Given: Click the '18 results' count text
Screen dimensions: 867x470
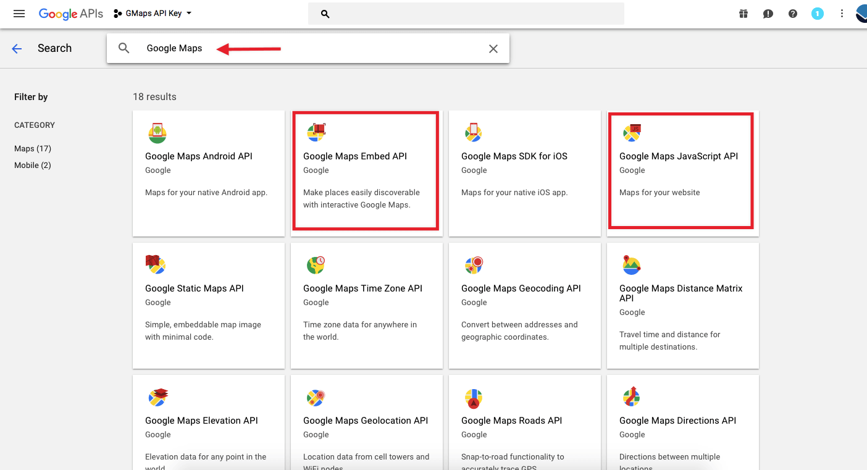Looking at the screenshot, I should coord(154,97).
